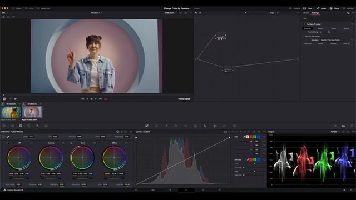The width and height of the screenshot is (356, 200).
Task: Disable the Surface Tracker effect toggle
Action: 305,24
